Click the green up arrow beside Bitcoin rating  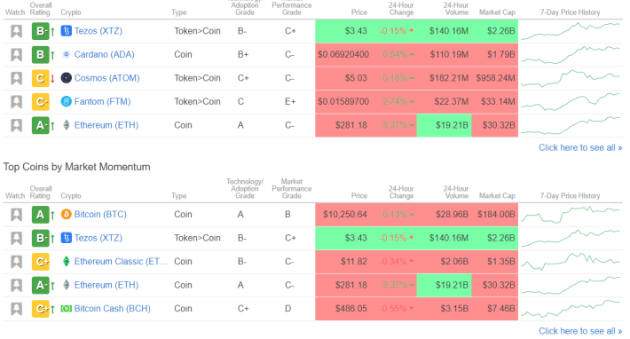click(52, 216)
